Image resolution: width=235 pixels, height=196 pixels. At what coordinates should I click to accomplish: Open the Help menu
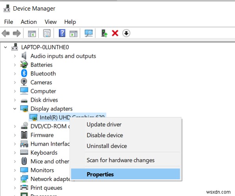[70, 22]
